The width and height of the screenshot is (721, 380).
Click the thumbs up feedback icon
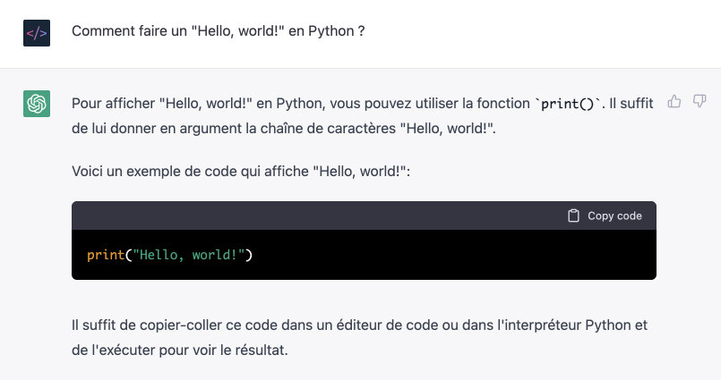click(x=674, y=101)
